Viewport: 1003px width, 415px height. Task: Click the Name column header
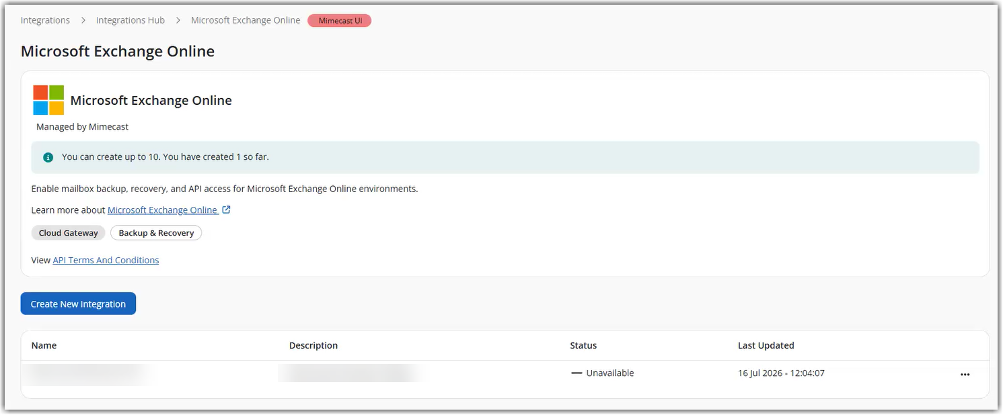pos(44,345)
